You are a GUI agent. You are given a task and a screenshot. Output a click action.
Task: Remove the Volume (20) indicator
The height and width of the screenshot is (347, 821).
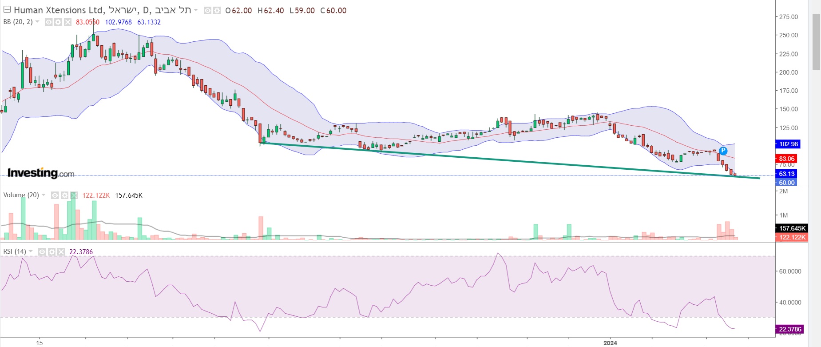click(74, 195)
